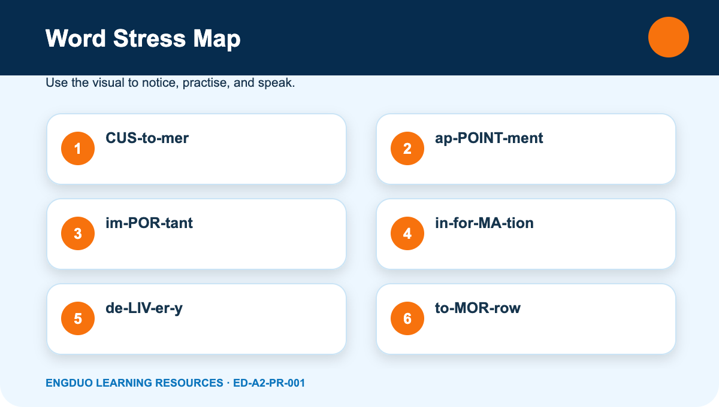Click the orange number 1 badge

click(x=78, y=148)
